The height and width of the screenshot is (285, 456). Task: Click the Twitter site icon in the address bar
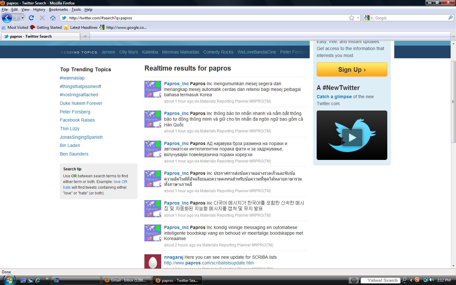pos(64,18)
